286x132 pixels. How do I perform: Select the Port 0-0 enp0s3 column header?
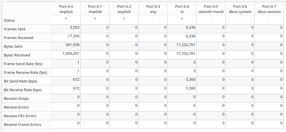66,9
